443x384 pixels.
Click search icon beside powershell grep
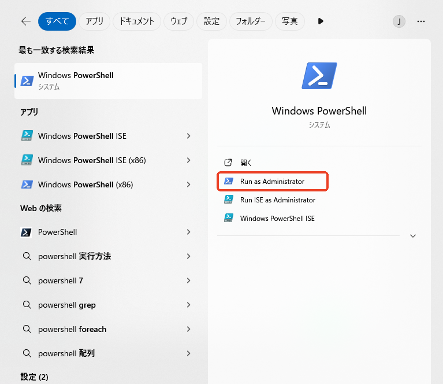pyautogui.click(x=27, y=305)
